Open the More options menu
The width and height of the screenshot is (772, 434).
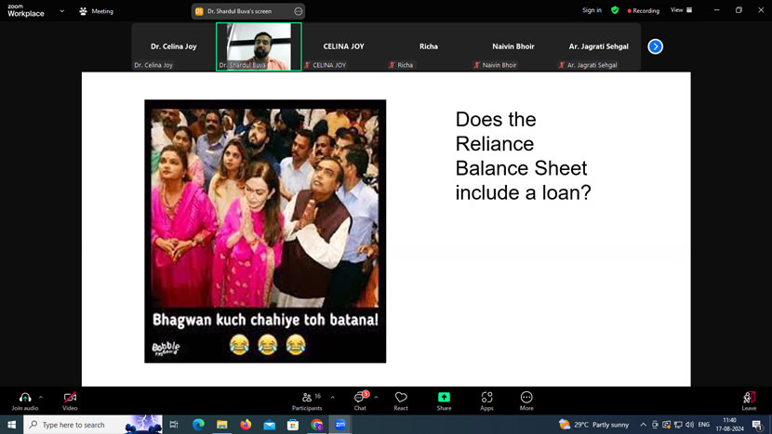click(526, 398)
